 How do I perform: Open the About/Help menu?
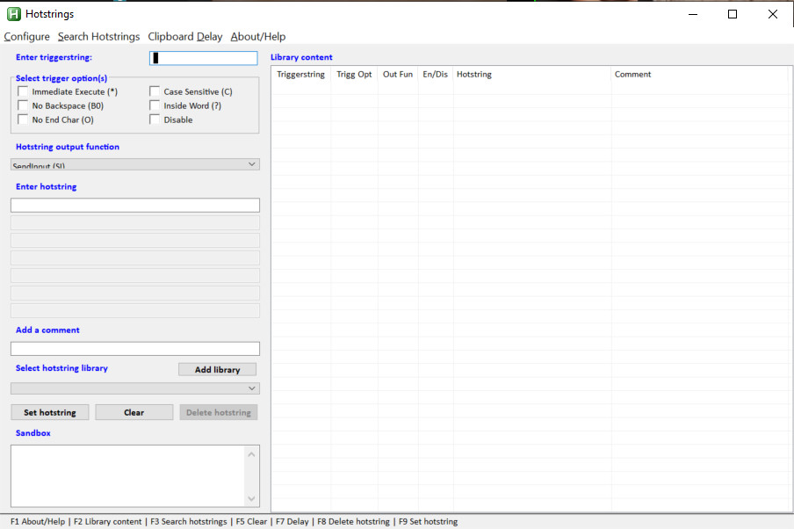click(x=258, y=37)
